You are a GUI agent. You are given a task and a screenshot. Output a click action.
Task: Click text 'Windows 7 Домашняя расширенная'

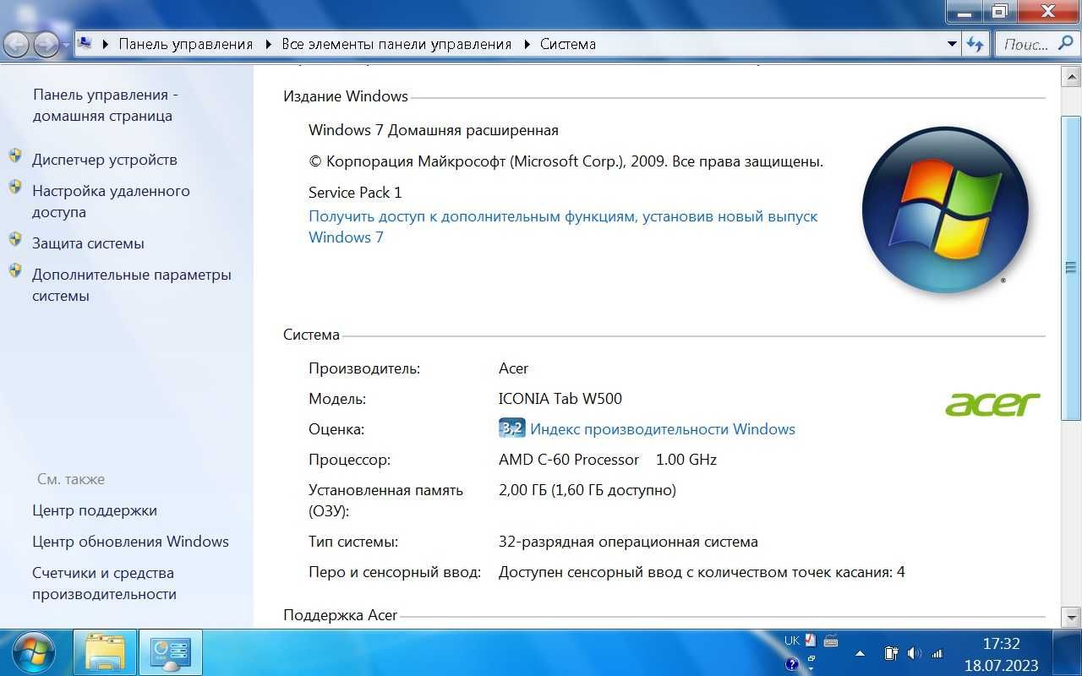[x=434, y=129]
